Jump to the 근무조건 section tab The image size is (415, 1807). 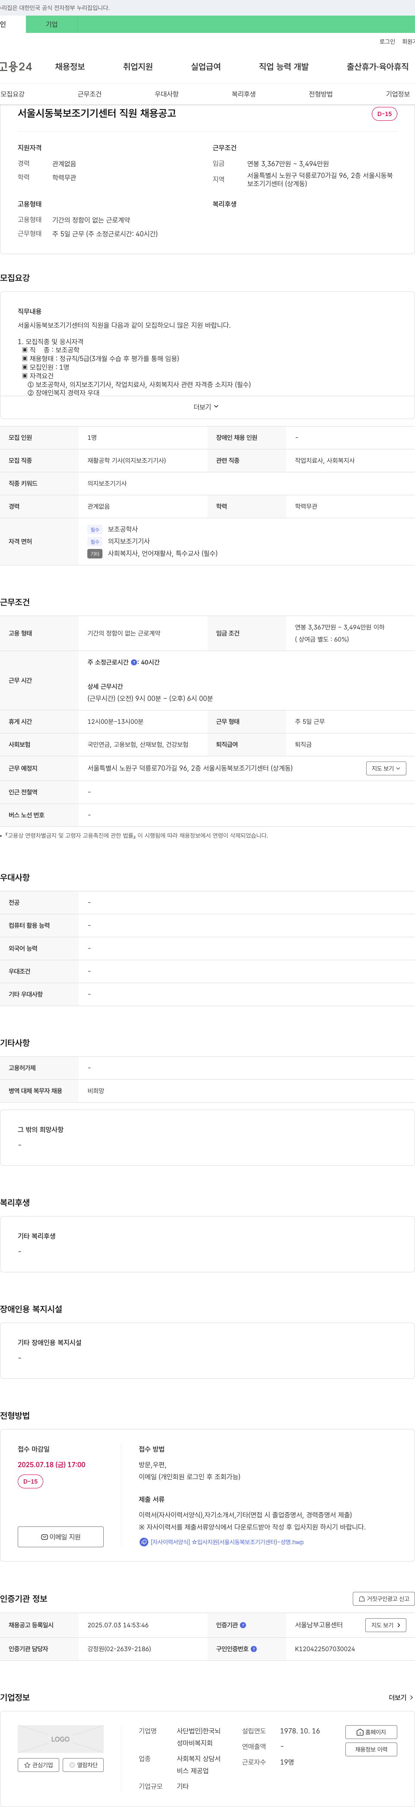click(90, 94)
